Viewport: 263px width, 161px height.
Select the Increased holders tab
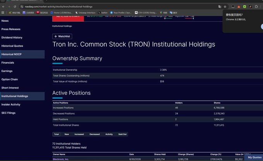click(x=79, y=134)
